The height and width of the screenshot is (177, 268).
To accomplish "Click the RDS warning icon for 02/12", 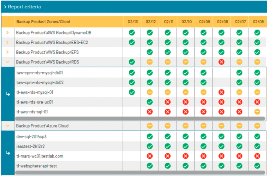I will click(150, 62).
